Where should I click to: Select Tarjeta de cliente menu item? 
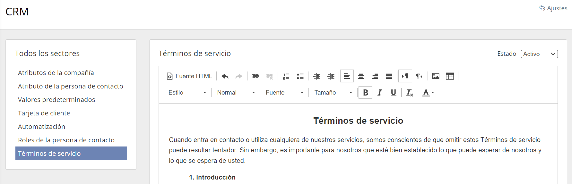[x=44, y=113]
